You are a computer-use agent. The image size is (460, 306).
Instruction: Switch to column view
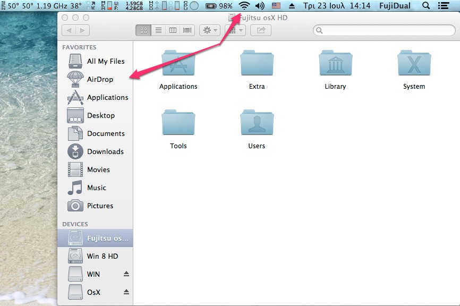173,30
